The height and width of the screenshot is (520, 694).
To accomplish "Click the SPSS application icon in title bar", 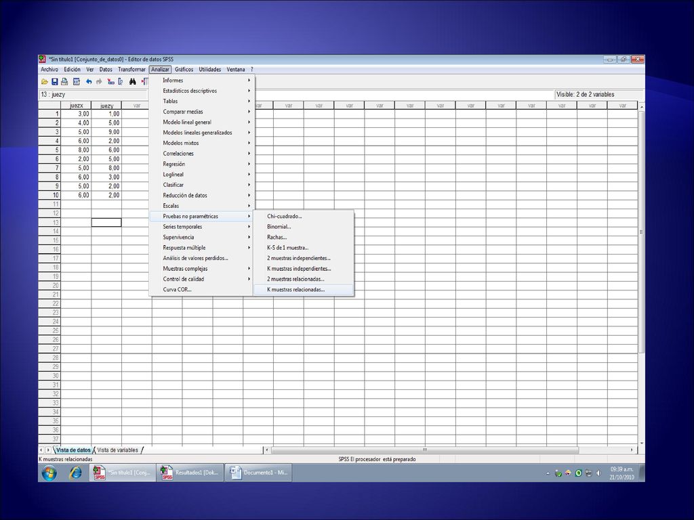I will click(43, 59).
